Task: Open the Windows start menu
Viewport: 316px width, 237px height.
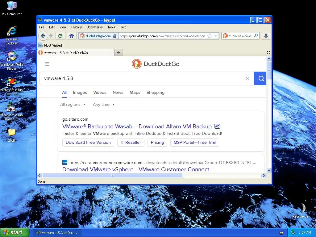Action: click(x=15, y=232)
